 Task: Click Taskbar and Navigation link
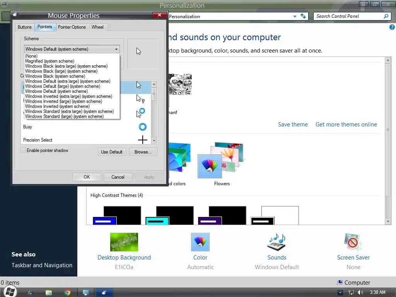click(x=42, y=265)
